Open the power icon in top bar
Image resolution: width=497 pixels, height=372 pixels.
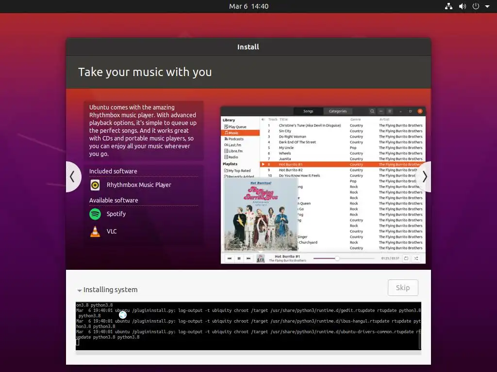pos(476,6)
